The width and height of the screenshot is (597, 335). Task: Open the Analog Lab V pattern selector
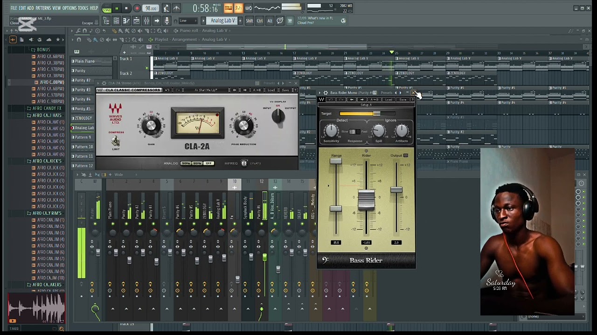point(222,20)
